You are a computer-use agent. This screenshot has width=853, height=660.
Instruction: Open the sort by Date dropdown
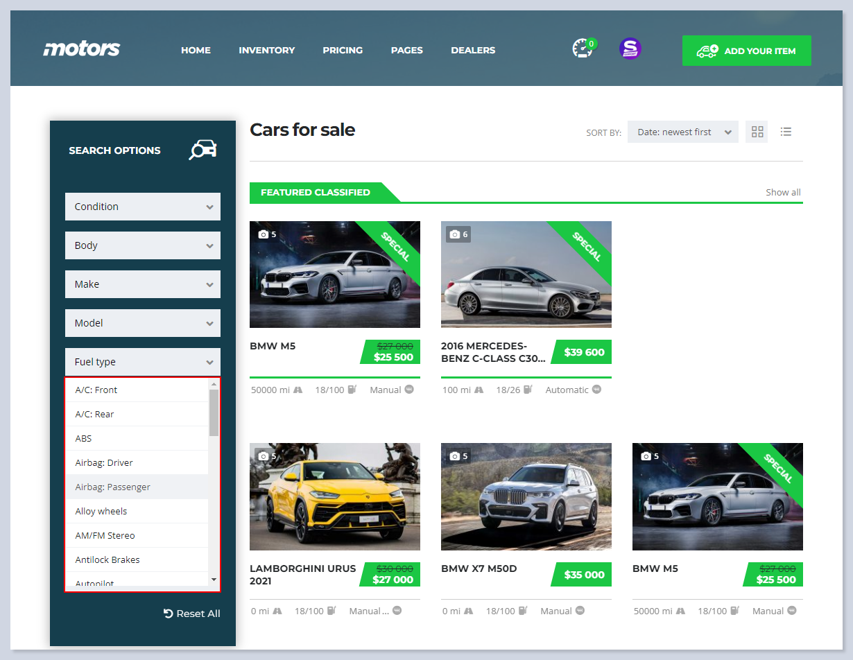pos(682,132)
